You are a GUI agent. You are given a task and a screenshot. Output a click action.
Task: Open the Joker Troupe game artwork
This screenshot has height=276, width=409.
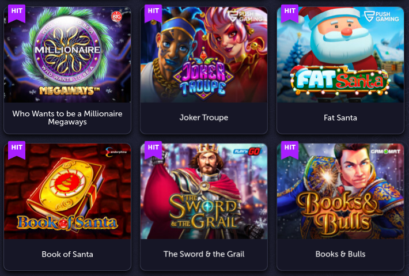coord(204,55)
